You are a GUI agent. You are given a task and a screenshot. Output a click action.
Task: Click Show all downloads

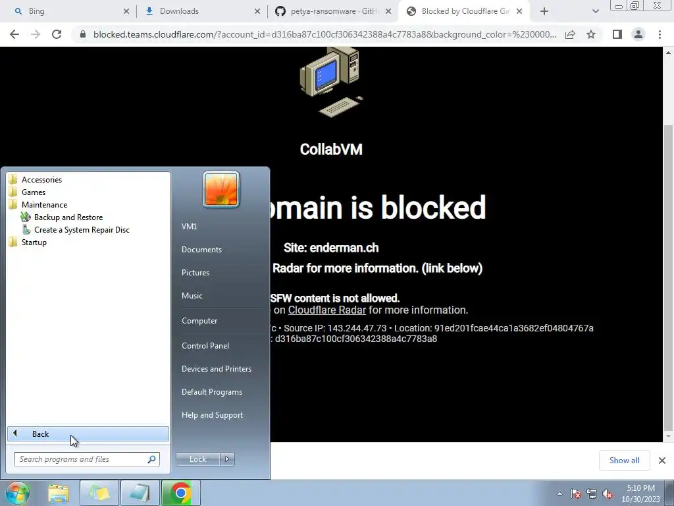(x=624, y=461)
